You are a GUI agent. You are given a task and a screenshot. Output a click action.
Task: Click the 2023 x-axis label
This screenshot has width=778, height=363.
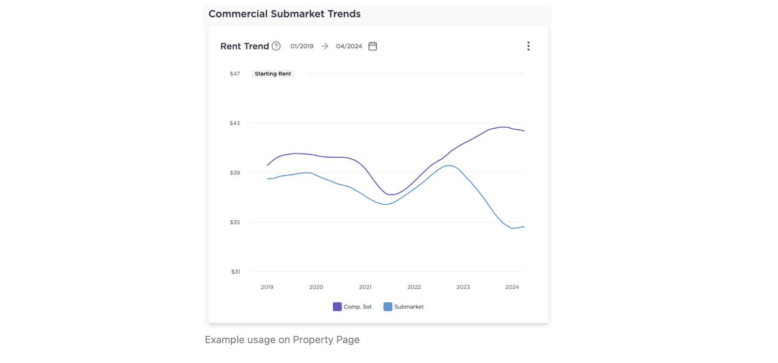pos(463,287)
